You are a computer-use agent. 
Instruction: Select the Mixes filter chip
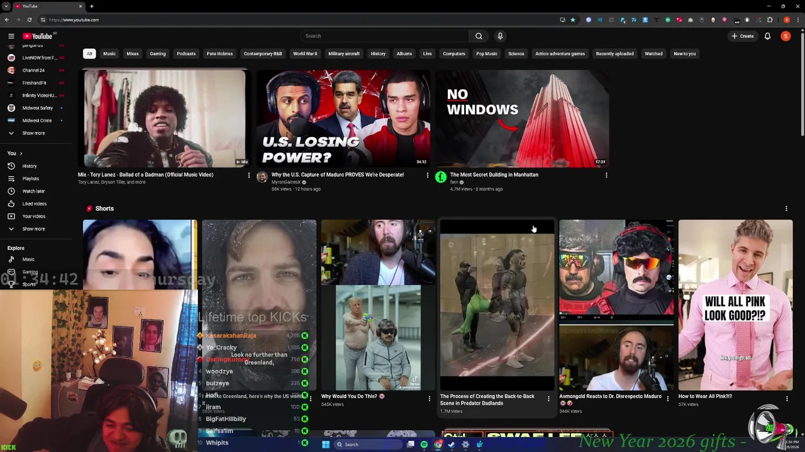tap(133, 54)
